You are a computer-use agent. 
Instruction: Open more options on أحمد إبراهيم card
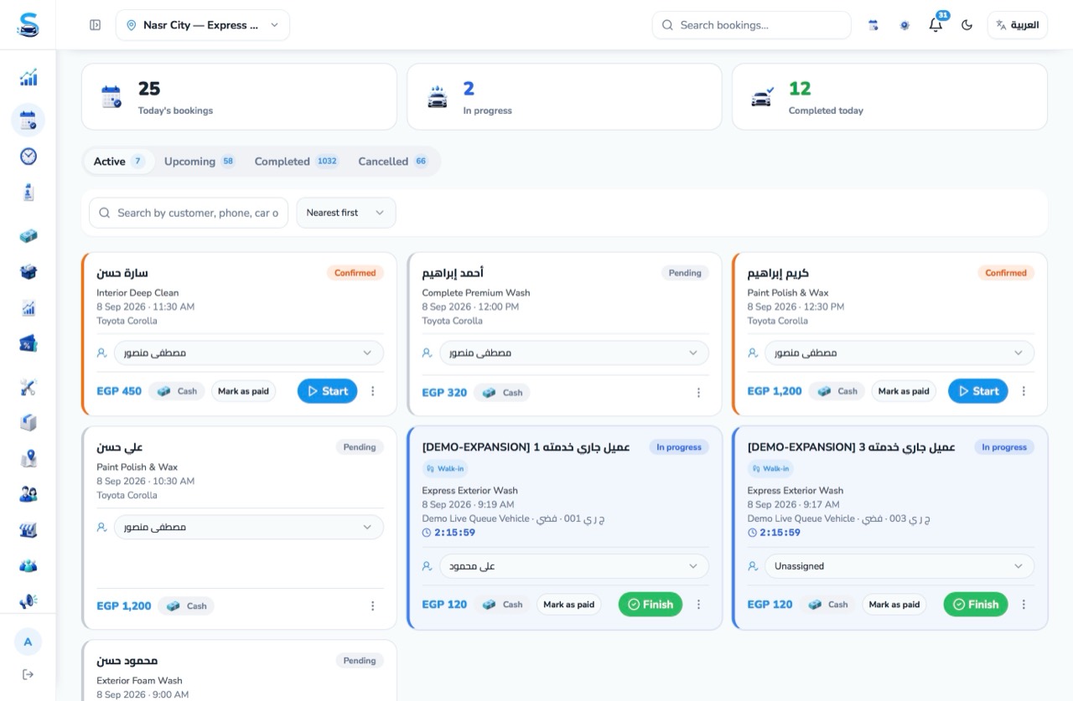(698, 392)
